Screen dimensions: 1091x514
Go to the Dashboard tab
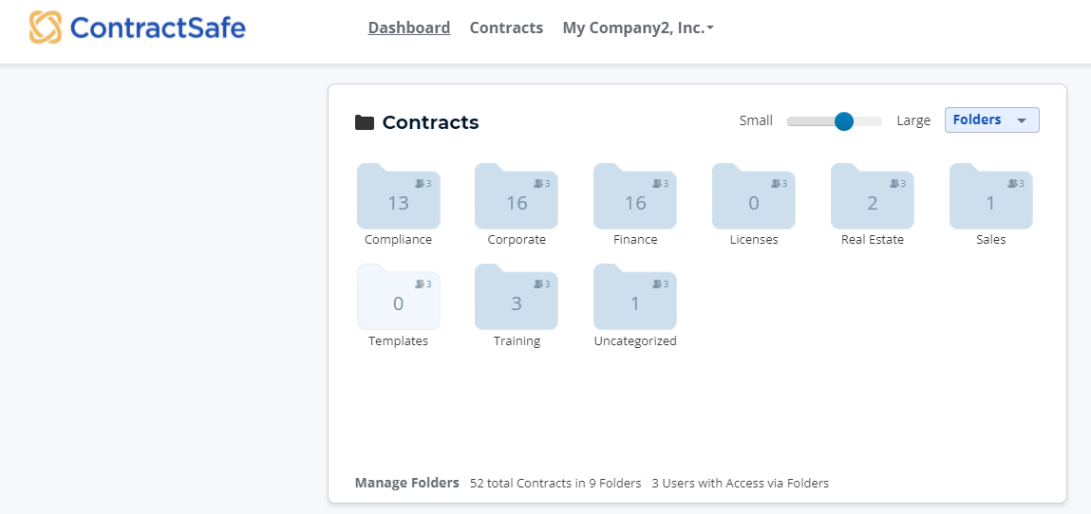click(x=409, y=28)
